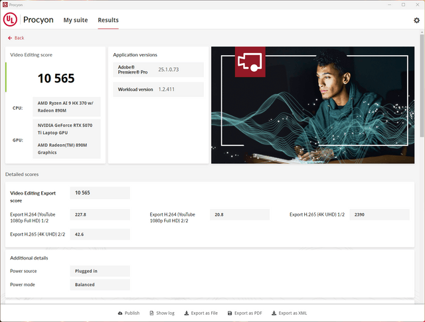Click the UL logo icon

[11, 19]
